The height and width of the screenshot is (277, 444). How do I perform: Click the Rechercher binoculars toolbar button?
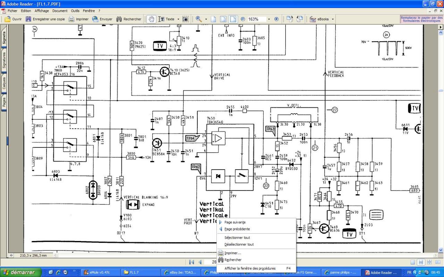129,19
